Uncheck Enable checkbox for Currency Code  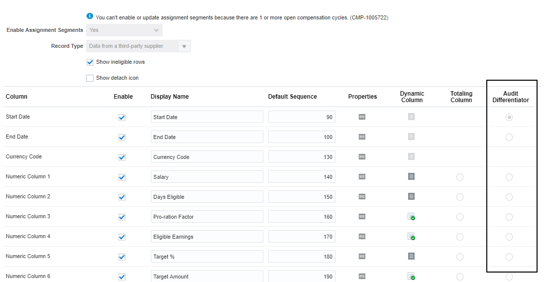[x=122, y=157]
